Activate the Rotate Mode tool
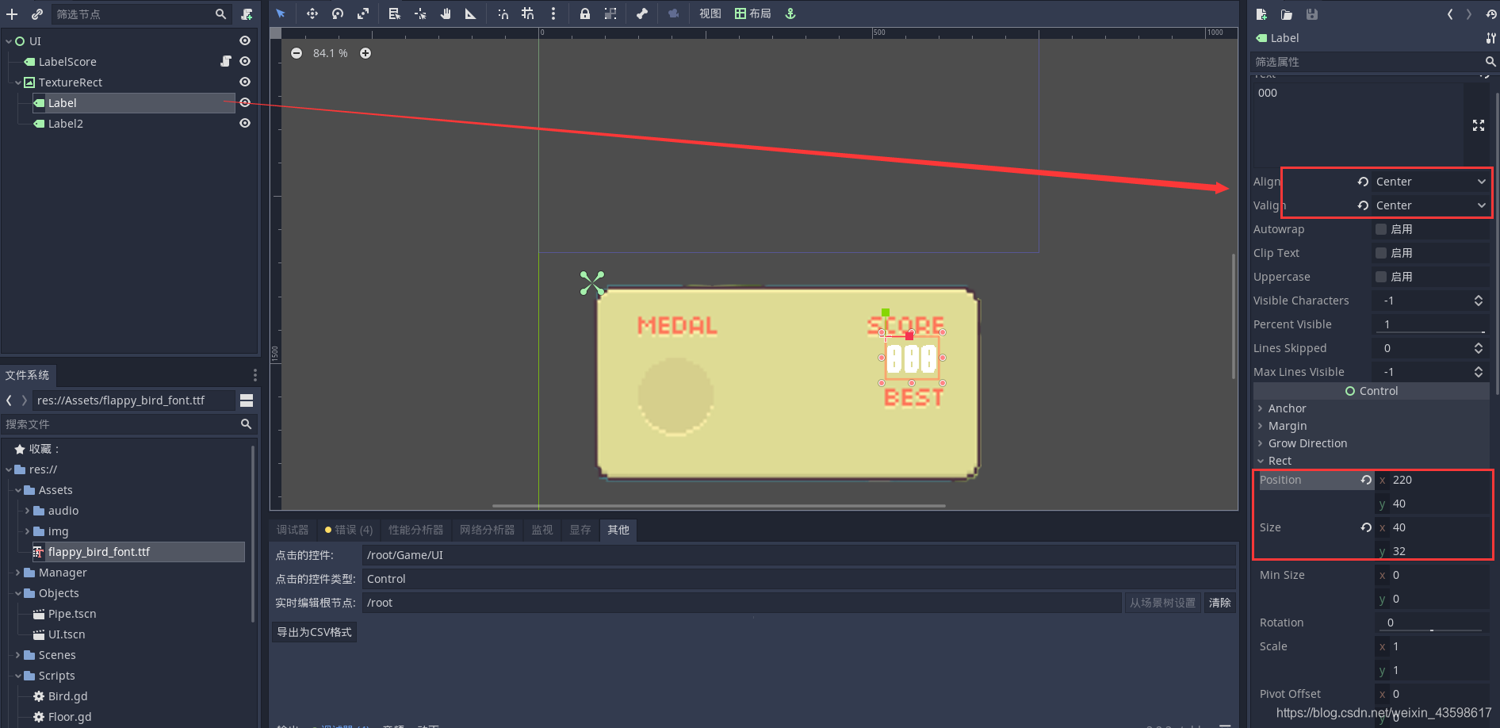 point(338,13)
